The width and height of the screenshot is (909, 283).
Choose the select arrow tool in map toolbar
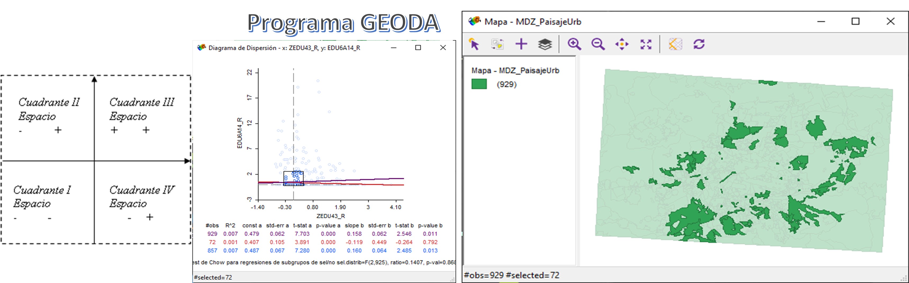pos(474,44)
